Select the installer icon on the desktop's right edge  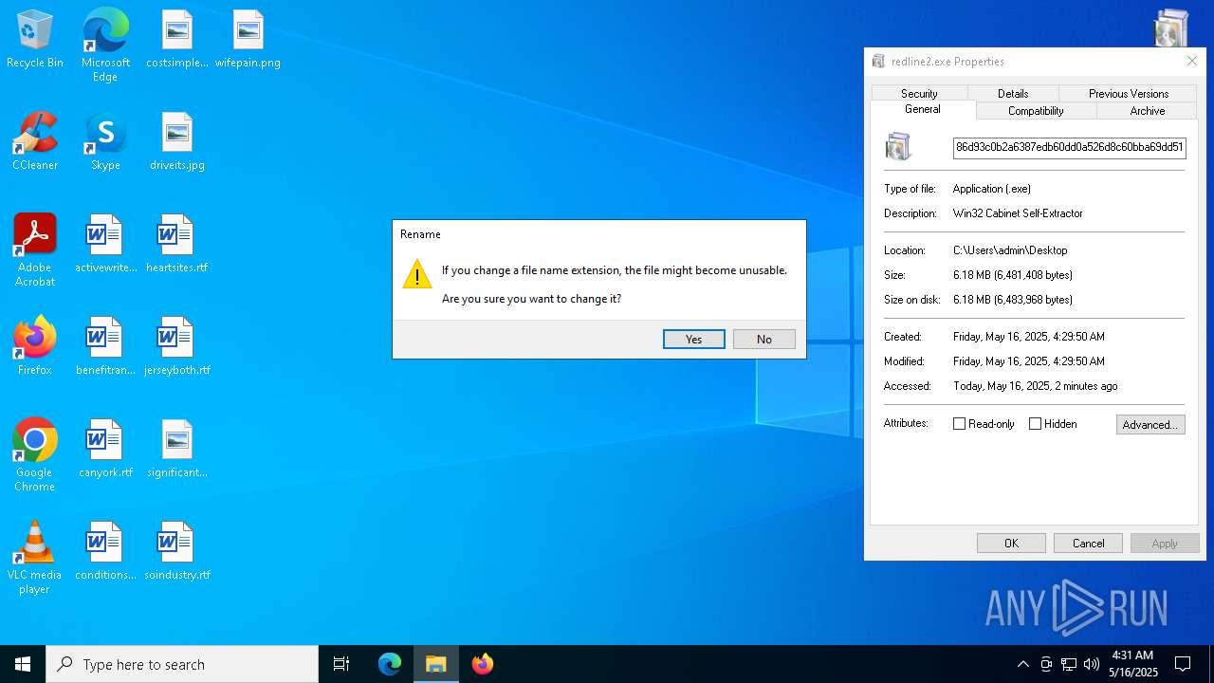point(1171,28)
